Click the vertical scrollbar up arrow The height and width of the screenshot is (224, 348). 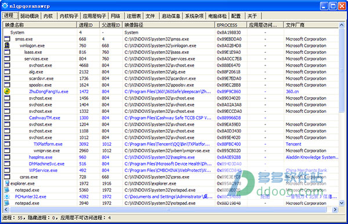342,25
